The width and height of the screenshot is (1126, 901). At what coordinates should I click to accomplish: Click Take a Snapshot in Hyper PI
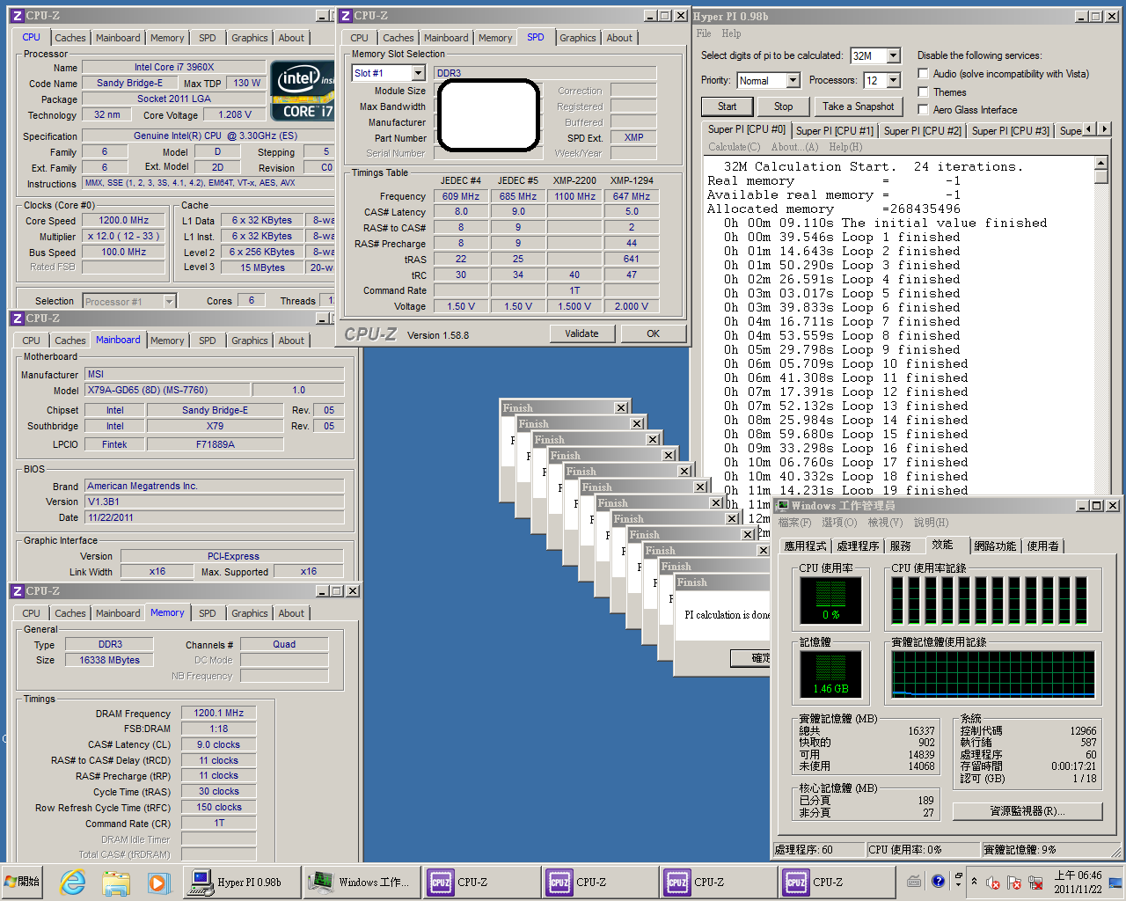[859, 106]
